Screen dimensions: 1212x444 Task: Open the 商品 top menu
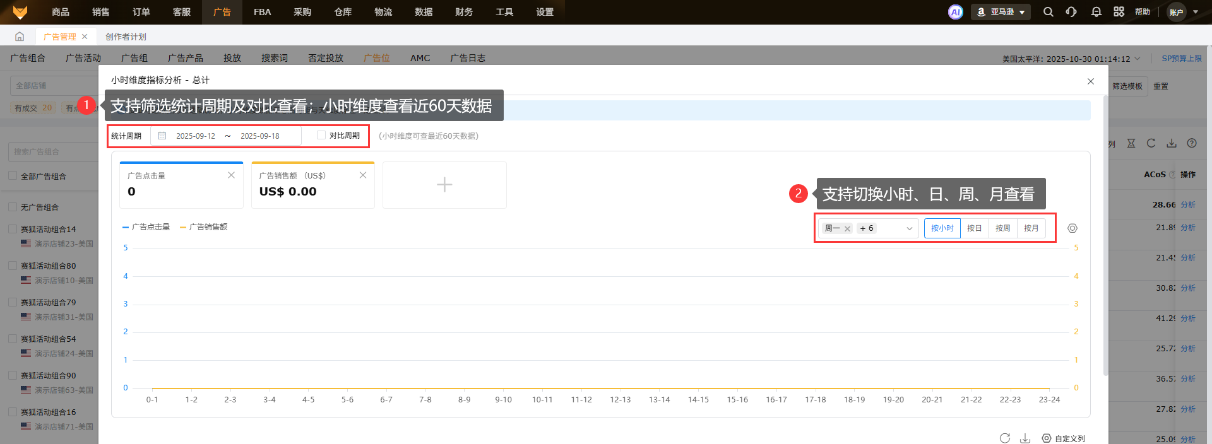(x=61, y=12)
